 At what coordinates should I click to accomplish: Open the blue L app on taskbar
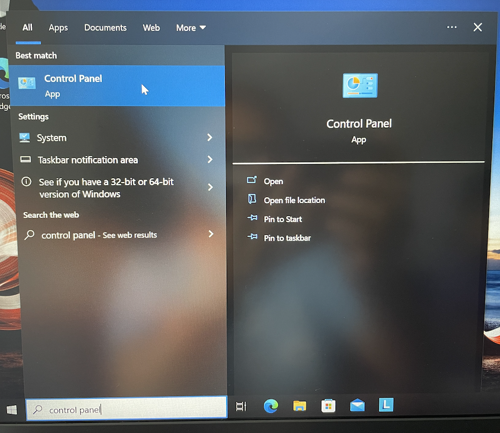point(386,404)
